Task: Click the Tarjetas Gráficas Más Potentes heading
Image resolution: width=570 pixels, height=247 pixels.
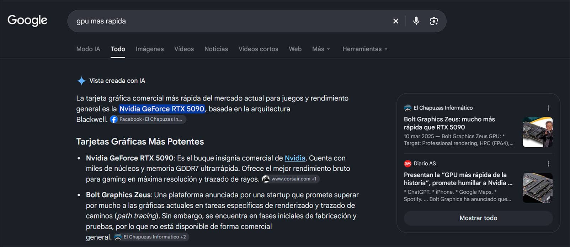Action: (x=140, y=142)
